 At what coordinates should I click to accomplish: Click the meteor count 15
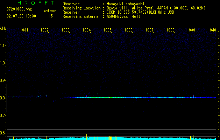[51, 16]
